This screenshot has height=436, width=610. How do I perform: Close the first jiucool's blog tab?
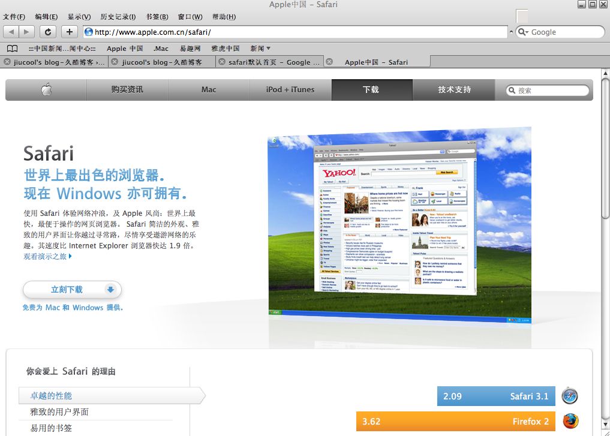(7, 61)
